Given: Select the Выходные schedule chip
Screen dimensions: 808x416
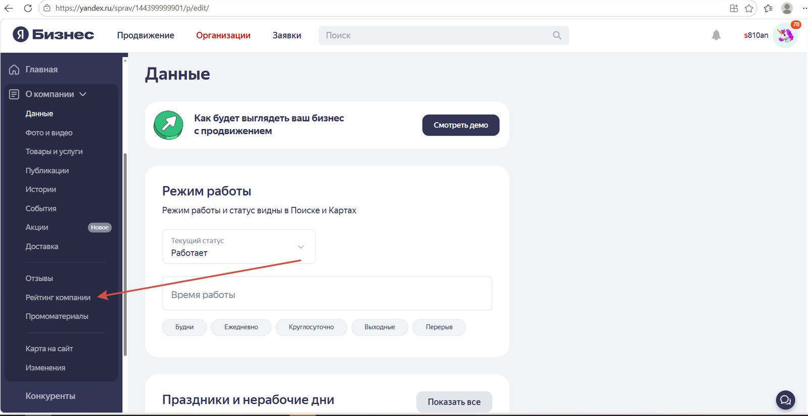Looking at the screenshot, I should click(380, 327).
